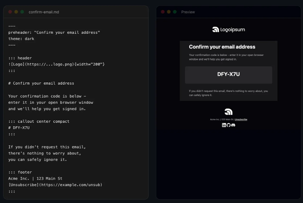Click 'Acme Inc. | 123 Main St' in preview footer
This screenshot has height=203, width=303.
221,119
